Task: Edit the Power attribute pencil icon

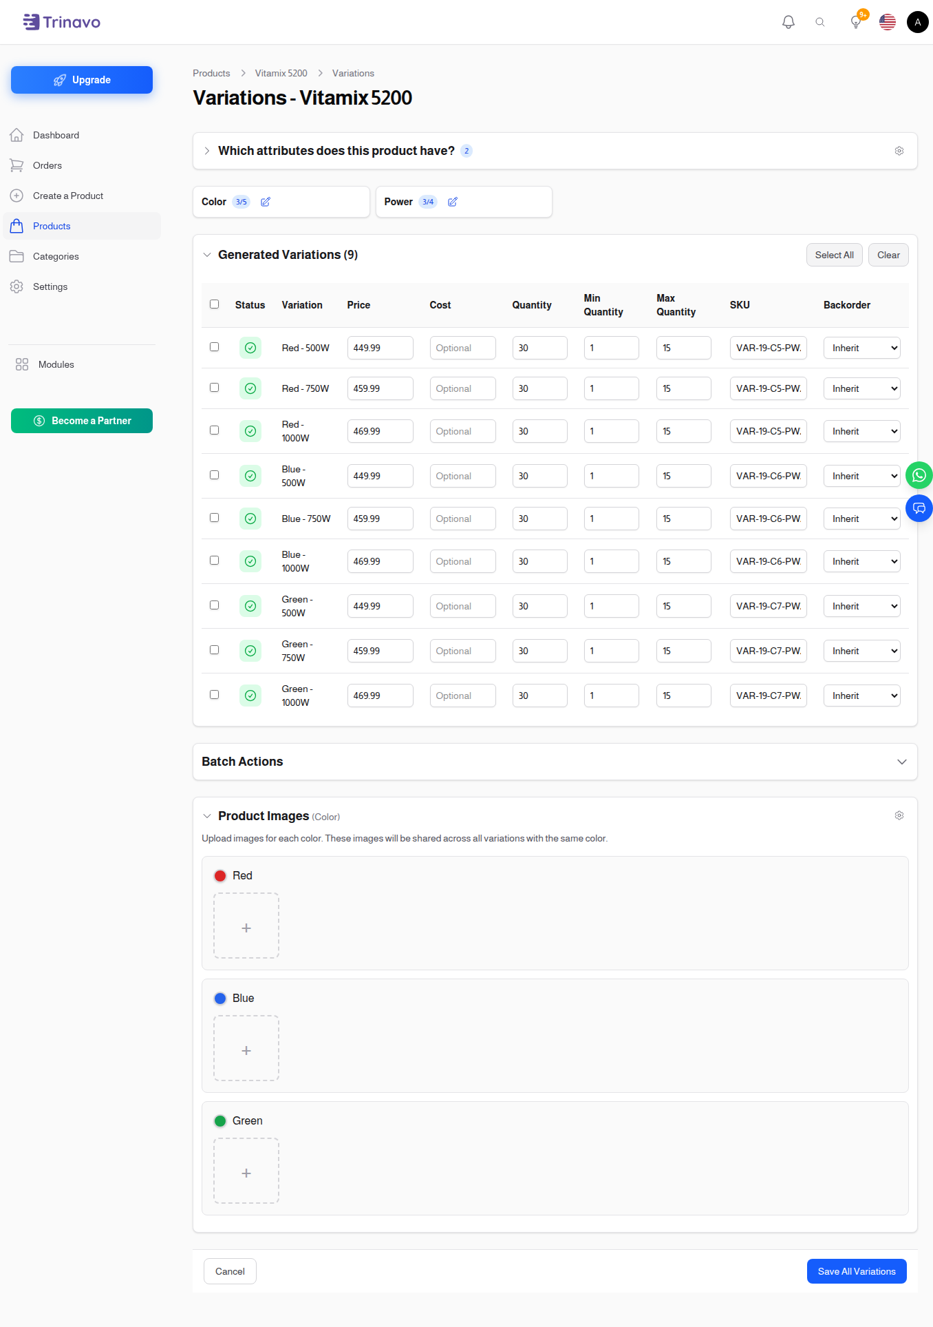Action: (x=453, y=202)
